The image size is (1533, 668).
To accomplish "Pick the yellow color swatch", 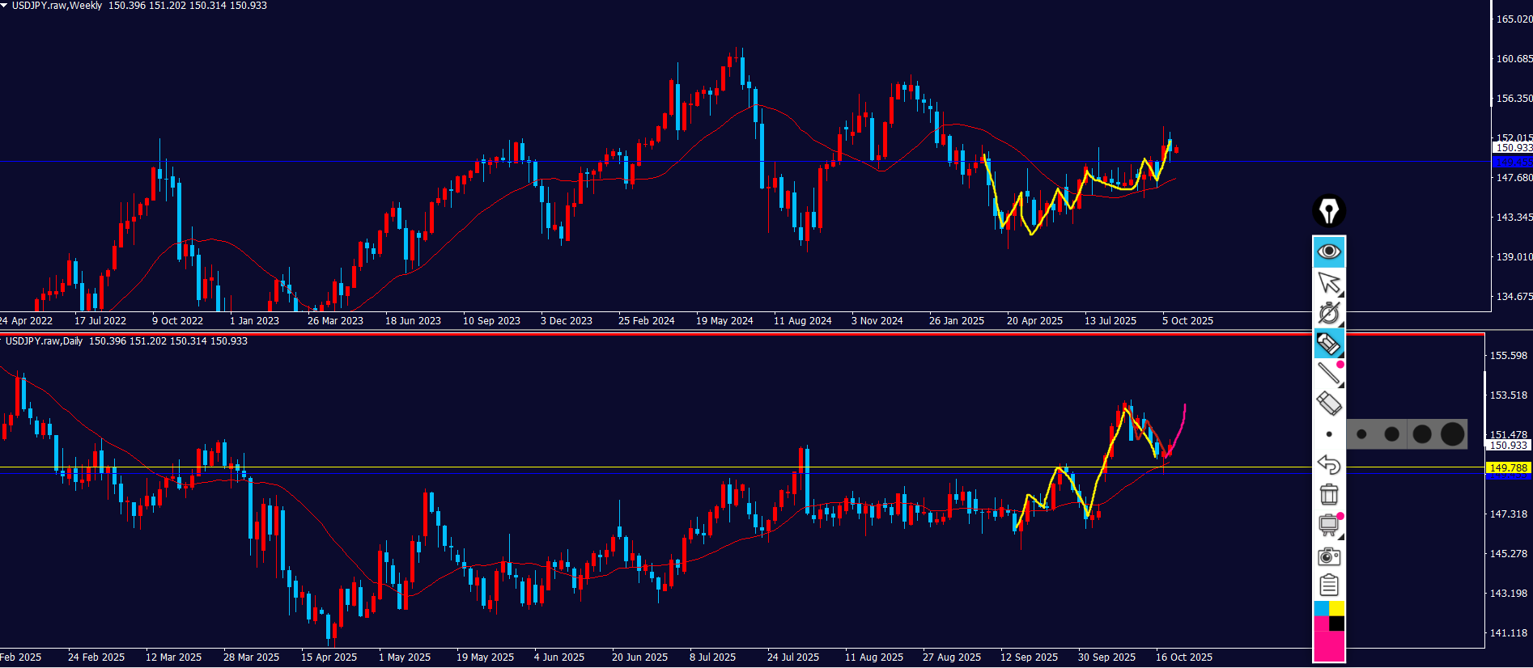I will tap(1337, 609).
